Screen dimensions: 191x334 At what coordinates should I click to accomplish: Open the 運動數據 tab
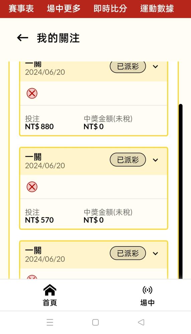[x=157, y=9]
